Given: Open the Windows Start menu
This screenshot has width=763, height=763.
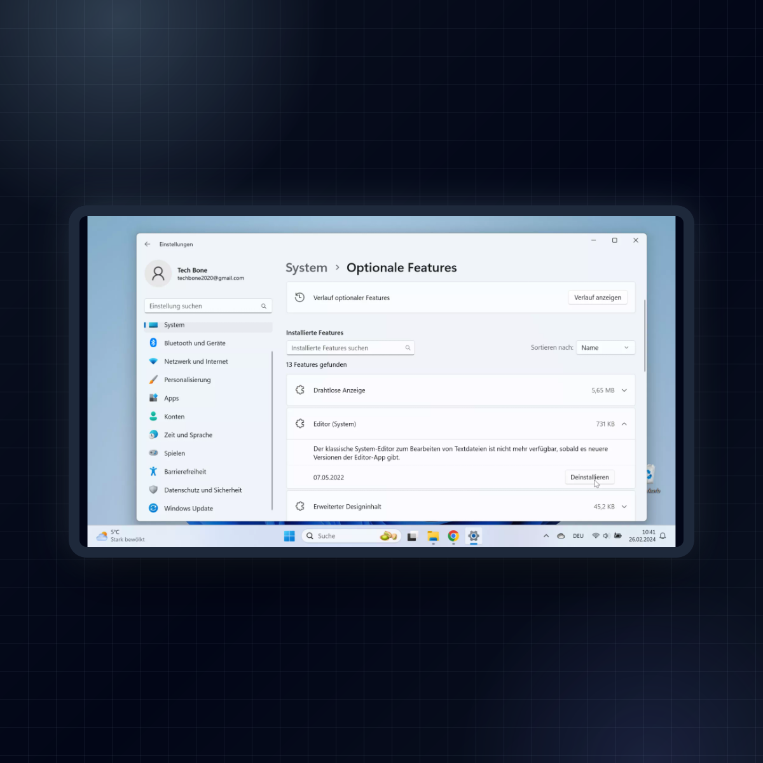Looking at the screenshot, I should 289,536.
